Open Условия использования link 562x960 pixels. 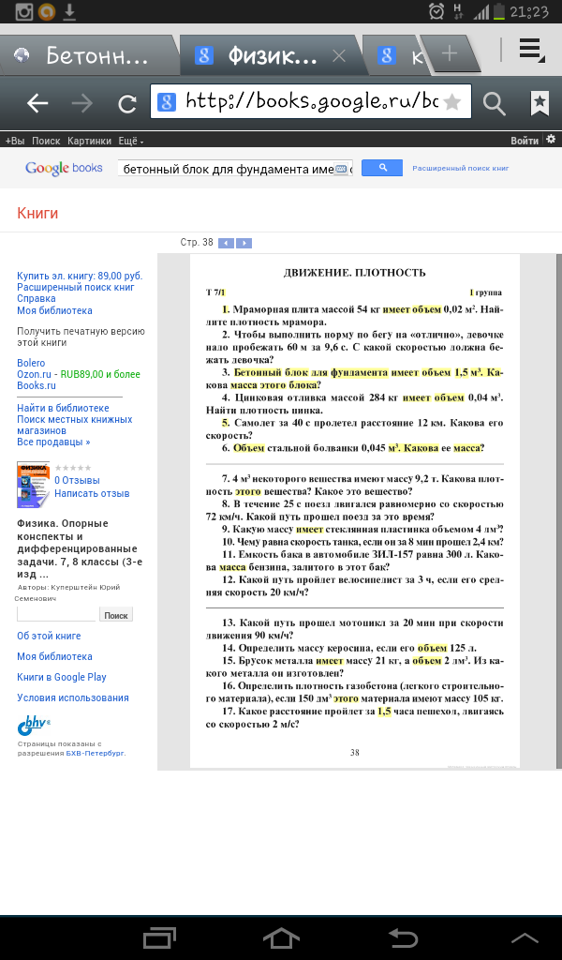coord(73,697)
